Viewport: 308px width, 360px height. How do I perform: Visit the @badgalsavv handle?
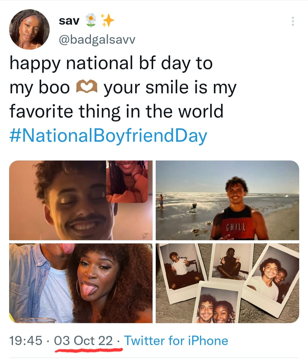click(97, 40)
